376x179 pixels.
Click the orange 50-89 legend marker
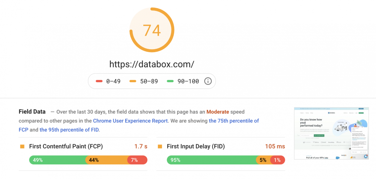click(133, 81)
